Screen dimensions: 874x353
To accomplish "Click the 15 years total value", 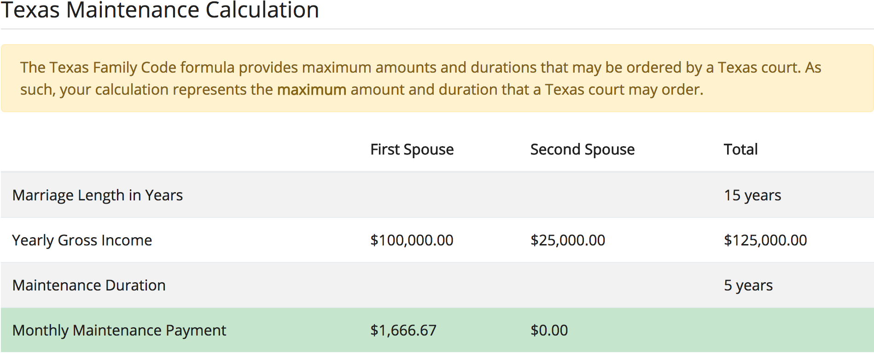I will [x=752, y=195].
